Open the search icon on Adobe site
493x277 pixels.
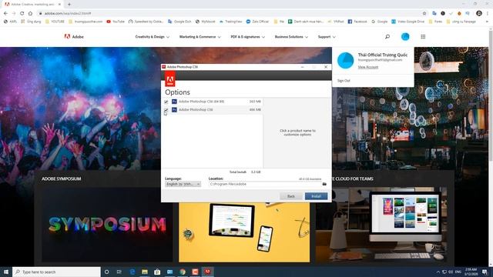(387, 37)
